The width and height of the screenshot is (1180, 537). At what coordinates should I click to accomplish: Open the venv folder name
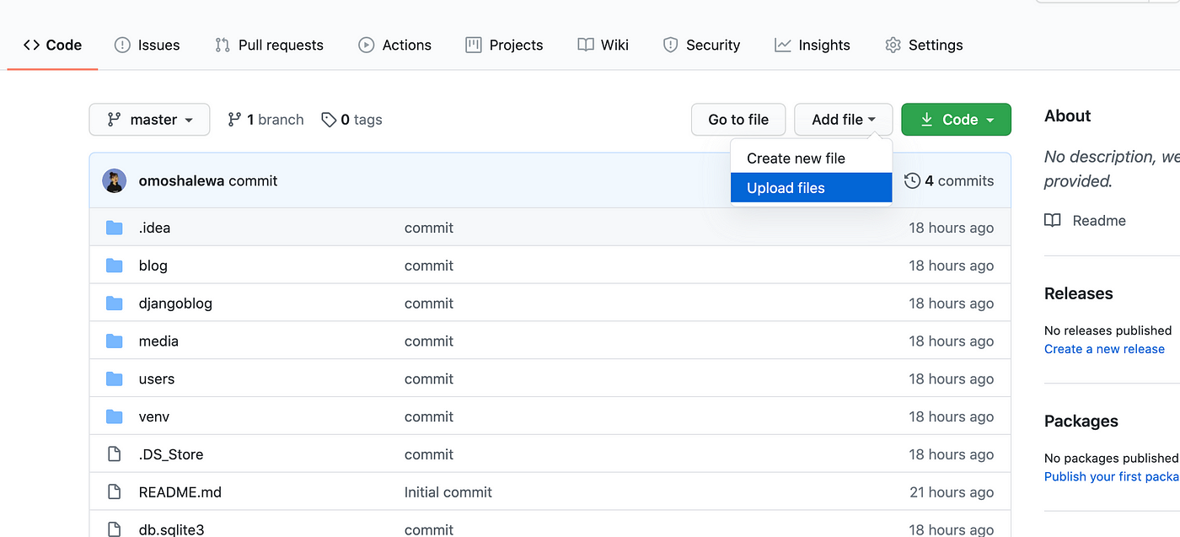[x=154, y=416]
